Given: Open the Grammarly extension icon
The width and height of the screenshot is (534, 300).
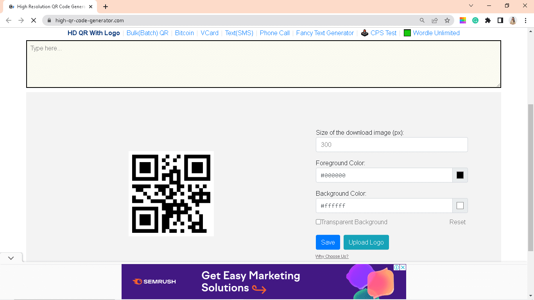Looking at the screenshot, I should (475, 20).
